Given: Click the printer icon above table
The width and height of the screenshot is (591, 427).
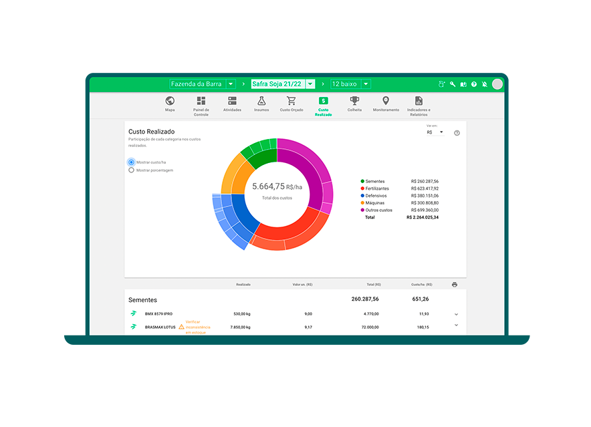Looking at the screenshot, I should [x=455, y=285].
